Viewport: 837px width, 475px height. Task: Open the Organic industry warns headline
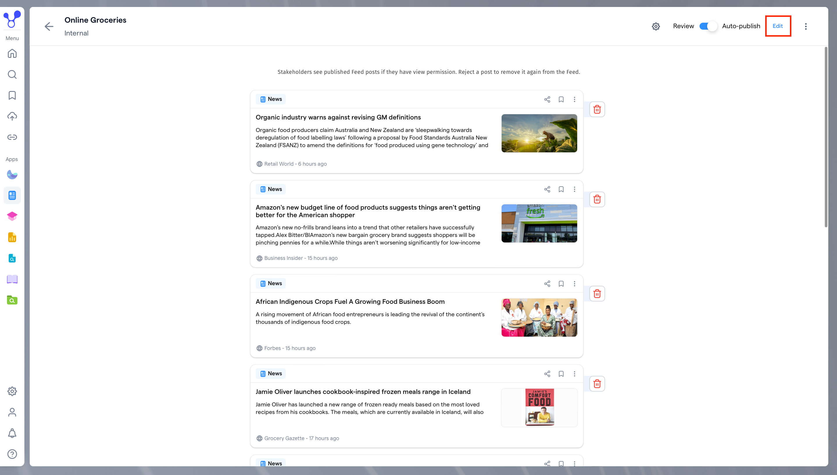338,117
